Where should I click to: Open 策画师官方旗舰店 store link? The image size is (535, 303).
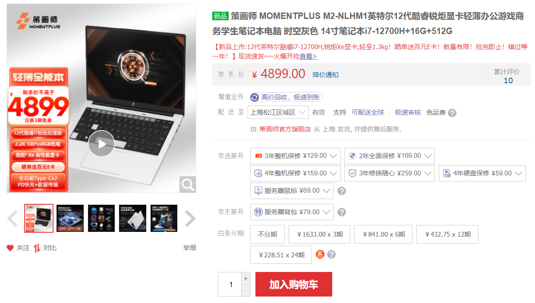[x=285, y=129]
